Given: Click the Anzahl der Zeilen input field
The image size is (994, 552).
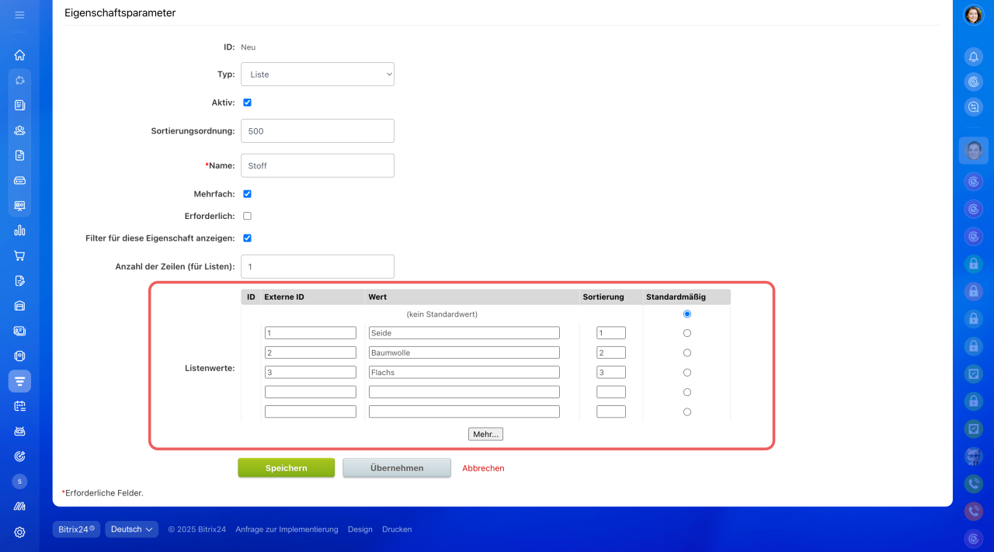Looking at the screenshot, I should (318, 266).
